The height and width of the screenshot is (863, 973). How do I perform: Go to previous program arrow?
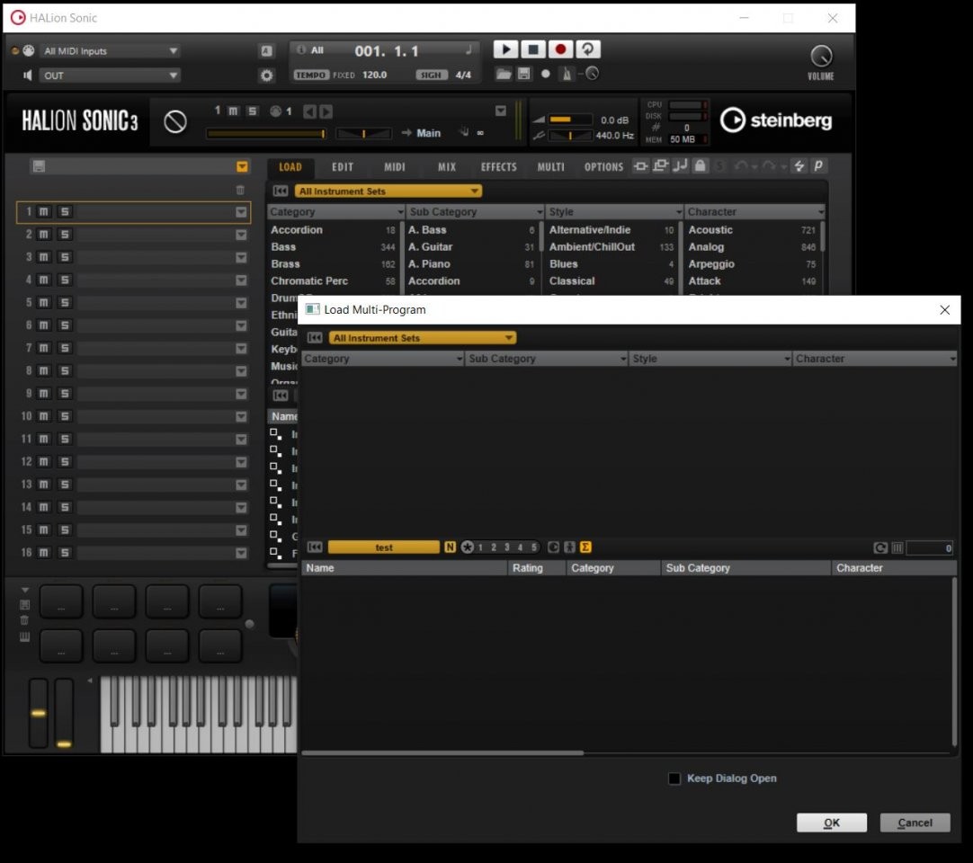tap(309, 111)
